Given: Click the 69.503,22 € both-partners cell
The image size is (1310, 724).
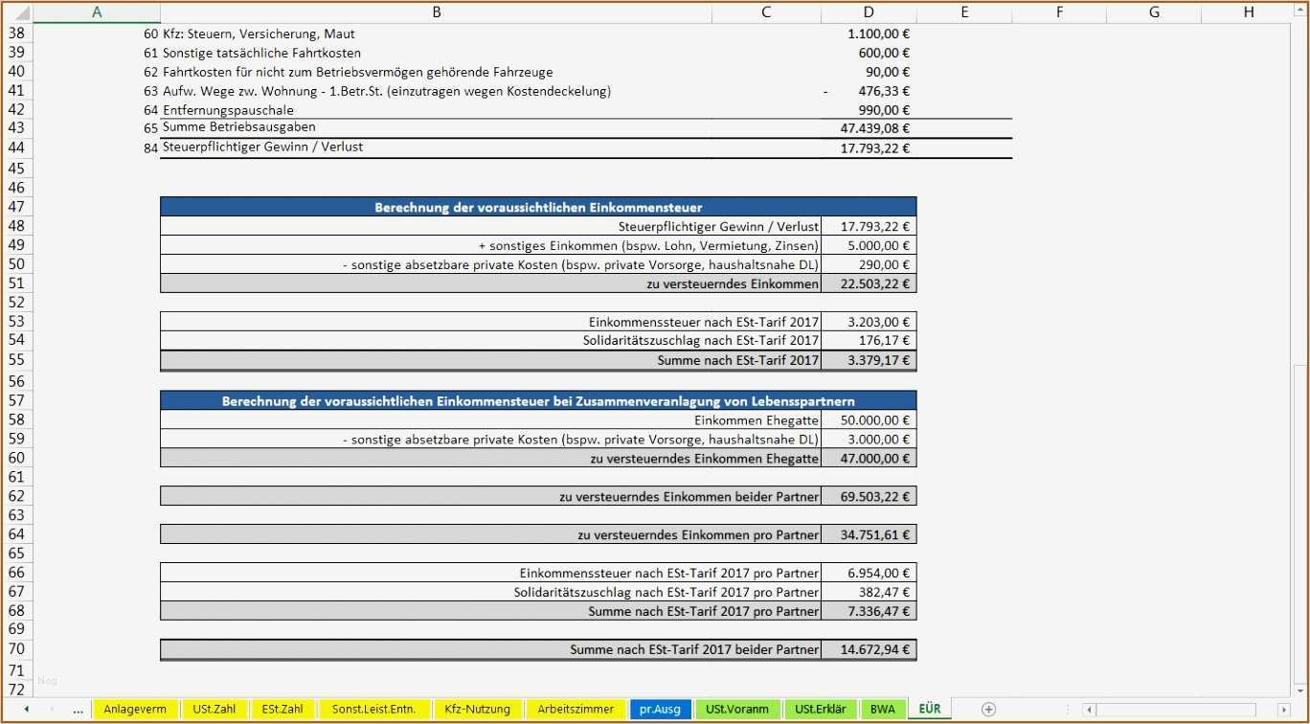Looking at the screenshot, I should [869, 496].
